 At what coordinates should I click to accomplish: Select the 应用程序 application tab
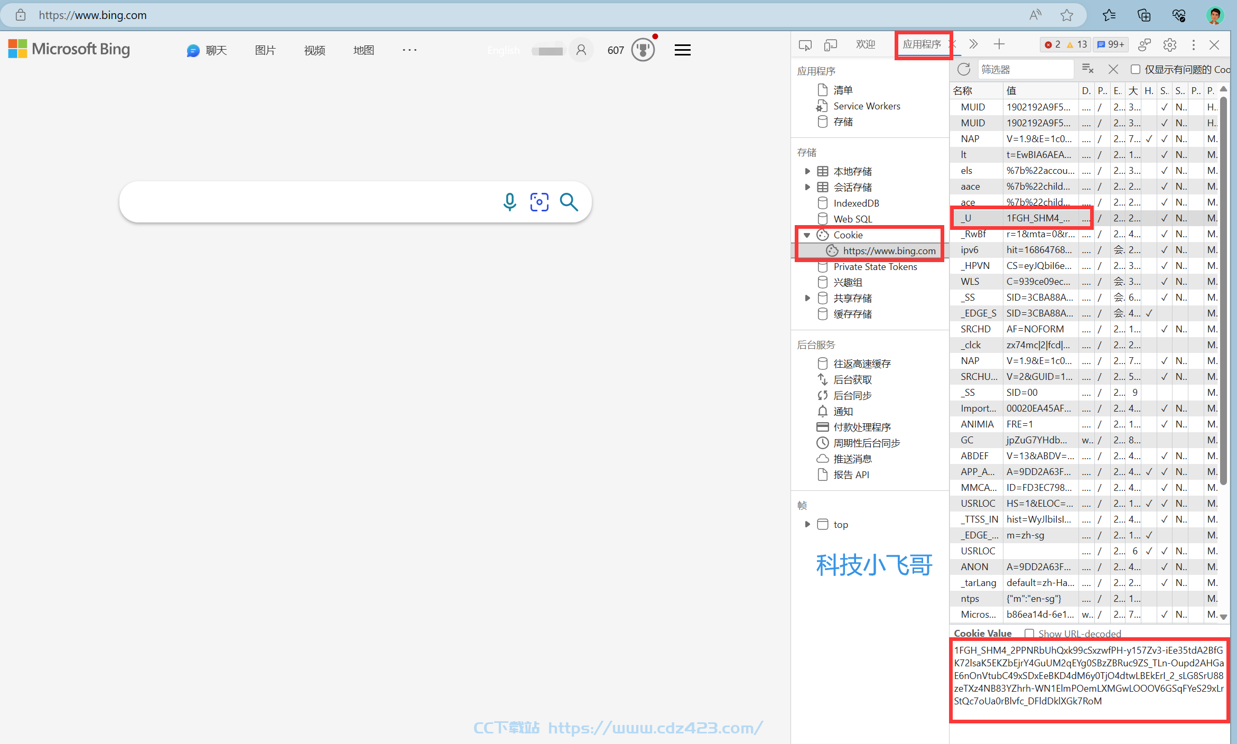click(922, 44)
